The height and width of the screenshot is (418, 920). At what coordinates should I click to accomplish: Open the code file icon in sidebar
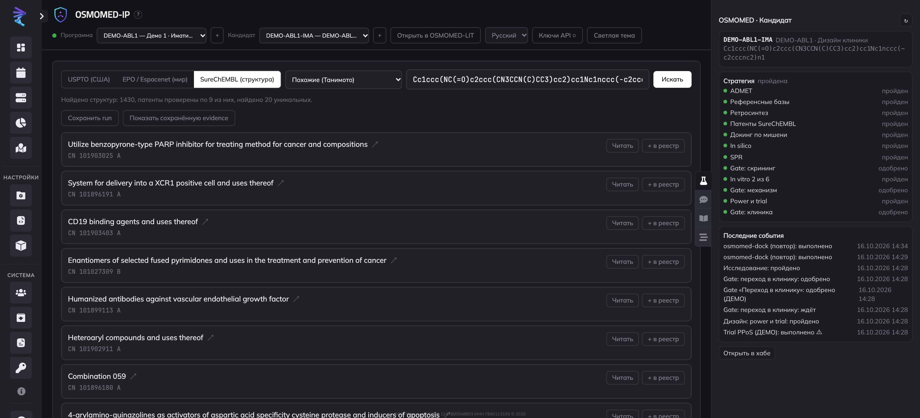(x=21, y=220)
